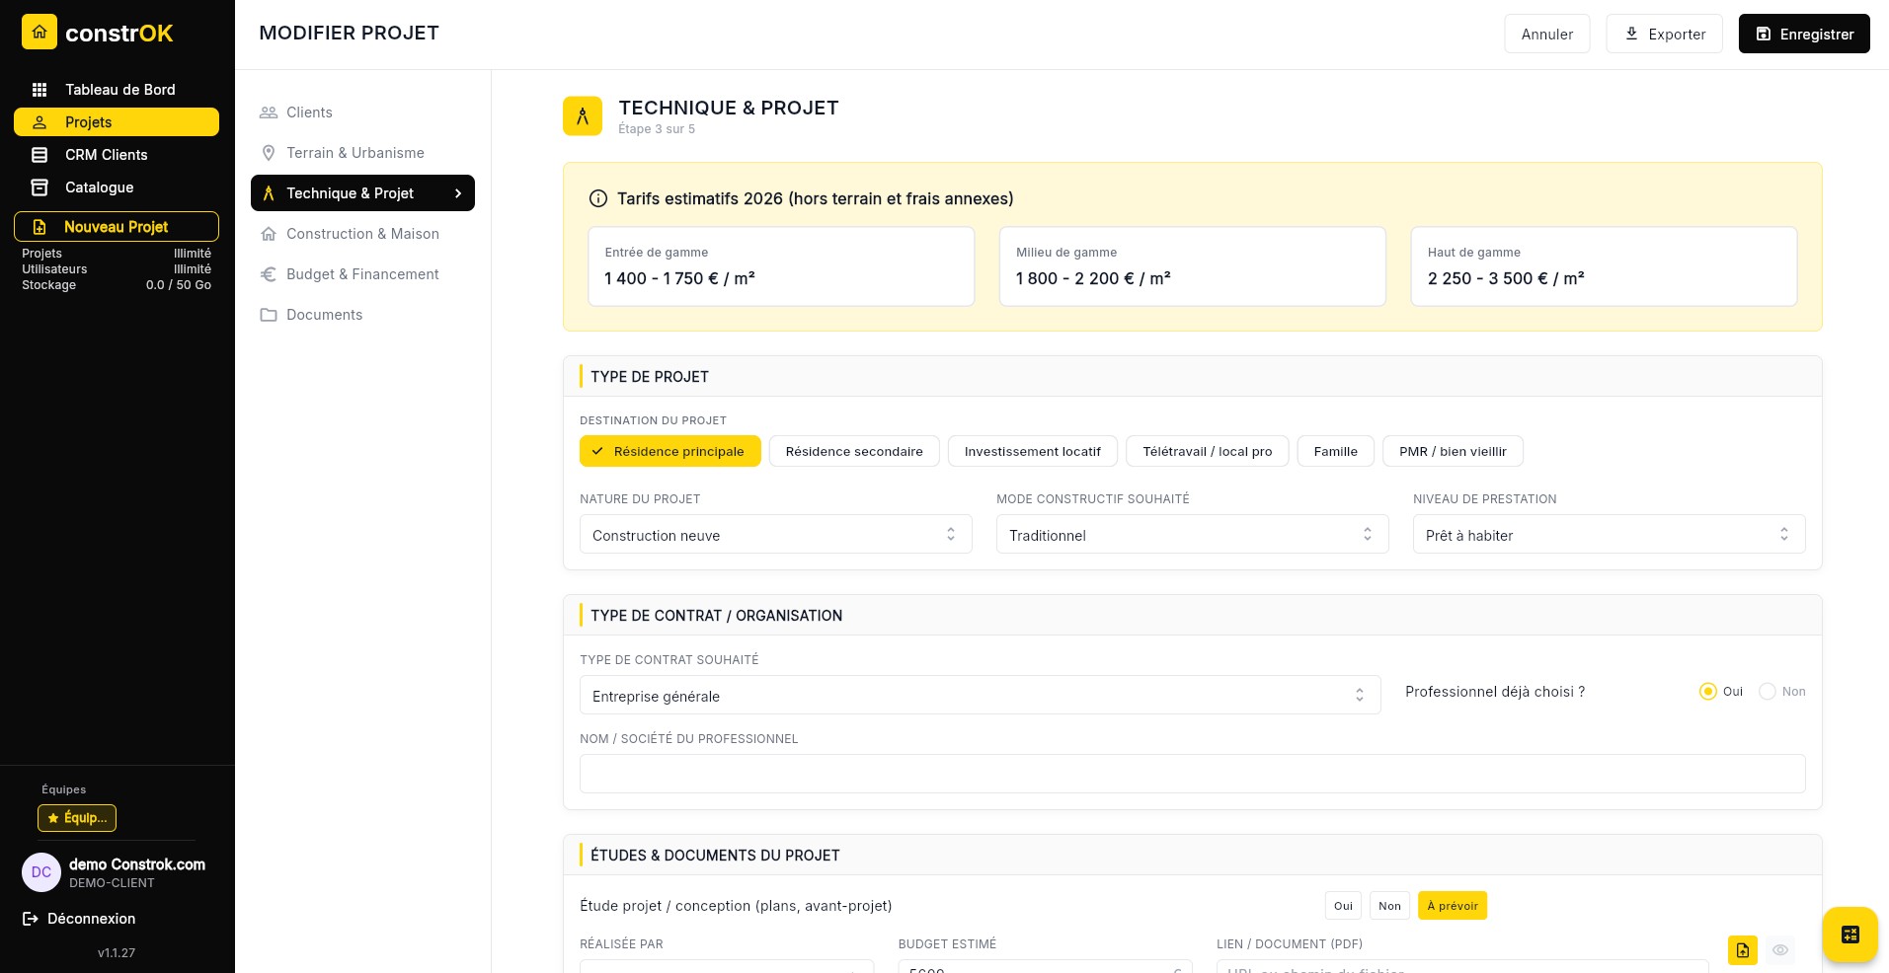
Task: Click the constrOK home icon
Action: click(x=39, y=32)
